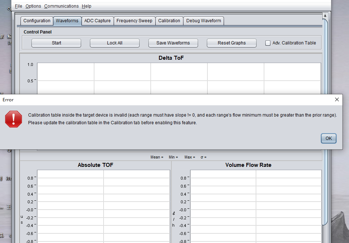Image resolution: width=349 pixels, height=243 pixels.
Task: Click the calibration table invalid error message
Action: tap(182, 119)
